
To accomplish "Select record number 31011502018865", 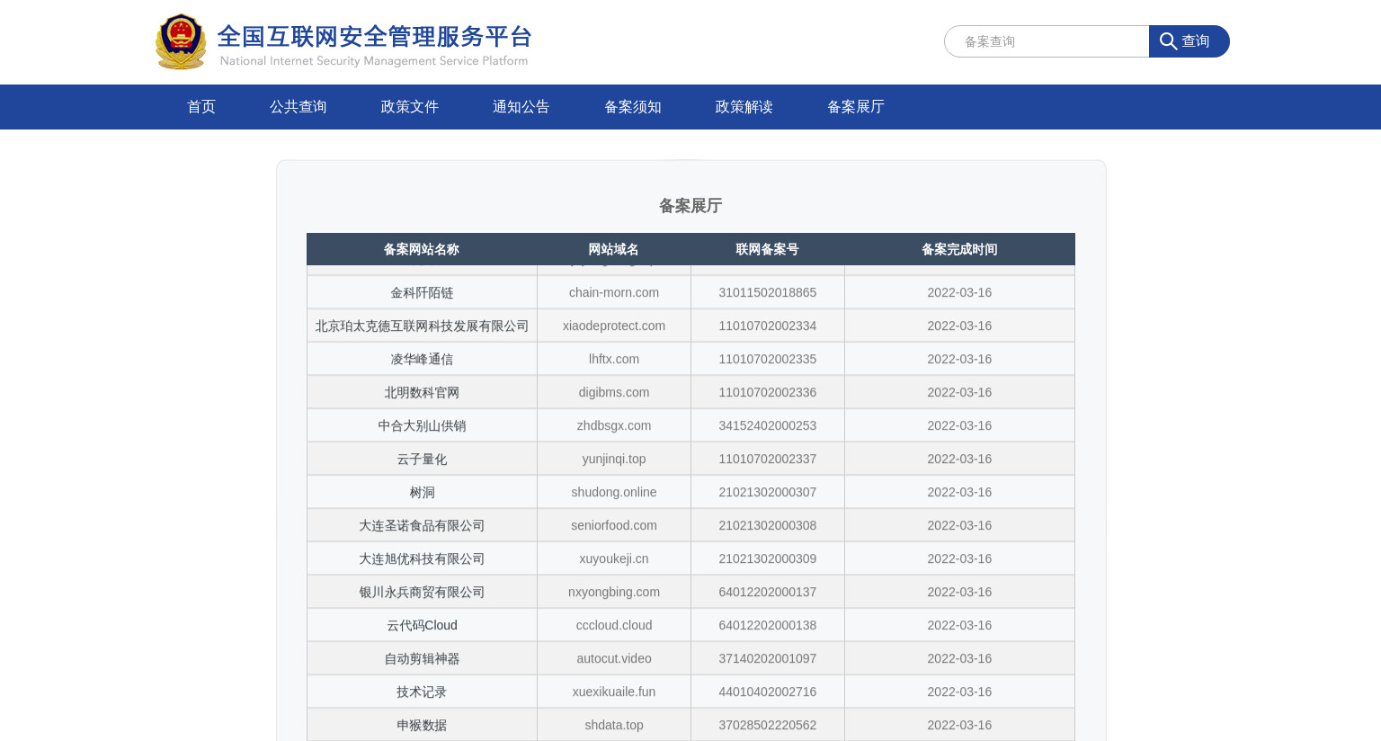I will click(x=768, y=292).
